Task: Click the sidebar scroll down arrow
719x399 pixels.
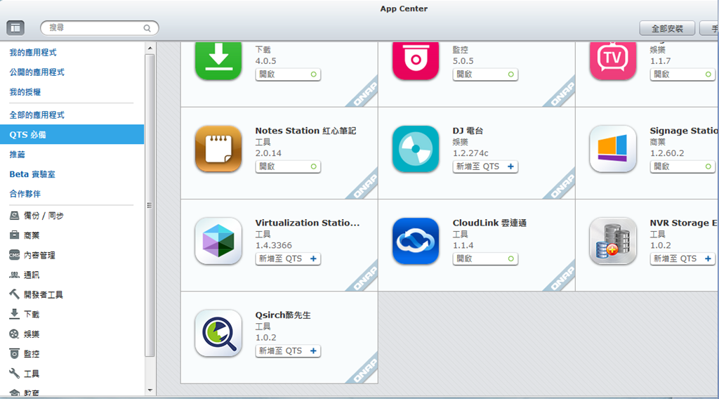Action: click(150, 391)
